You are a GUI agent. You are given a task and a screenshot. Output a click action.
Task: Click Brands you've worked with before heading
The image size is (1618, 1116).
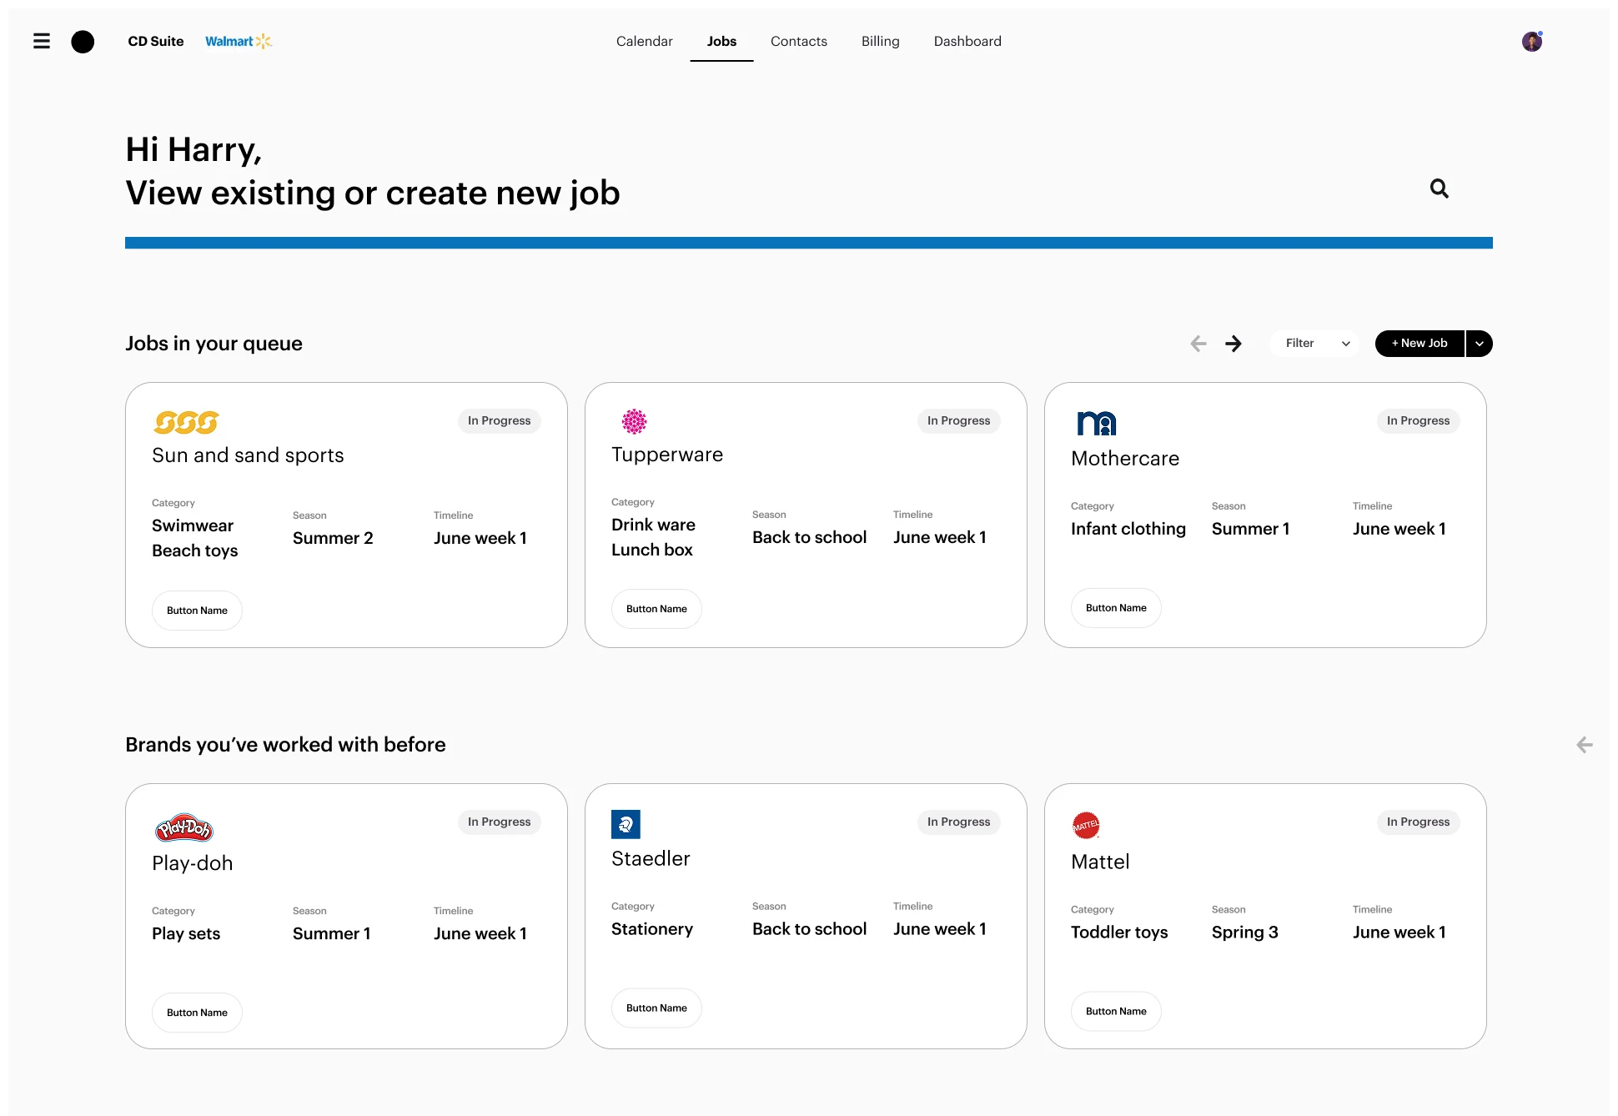(285, 745)
